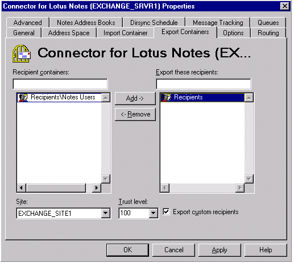
Task: Click the Lotus Notes connector mailbox icon
Action: (x=22, y=54)
